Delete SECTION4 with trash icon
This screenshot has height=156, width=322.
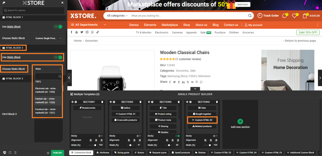217,102
